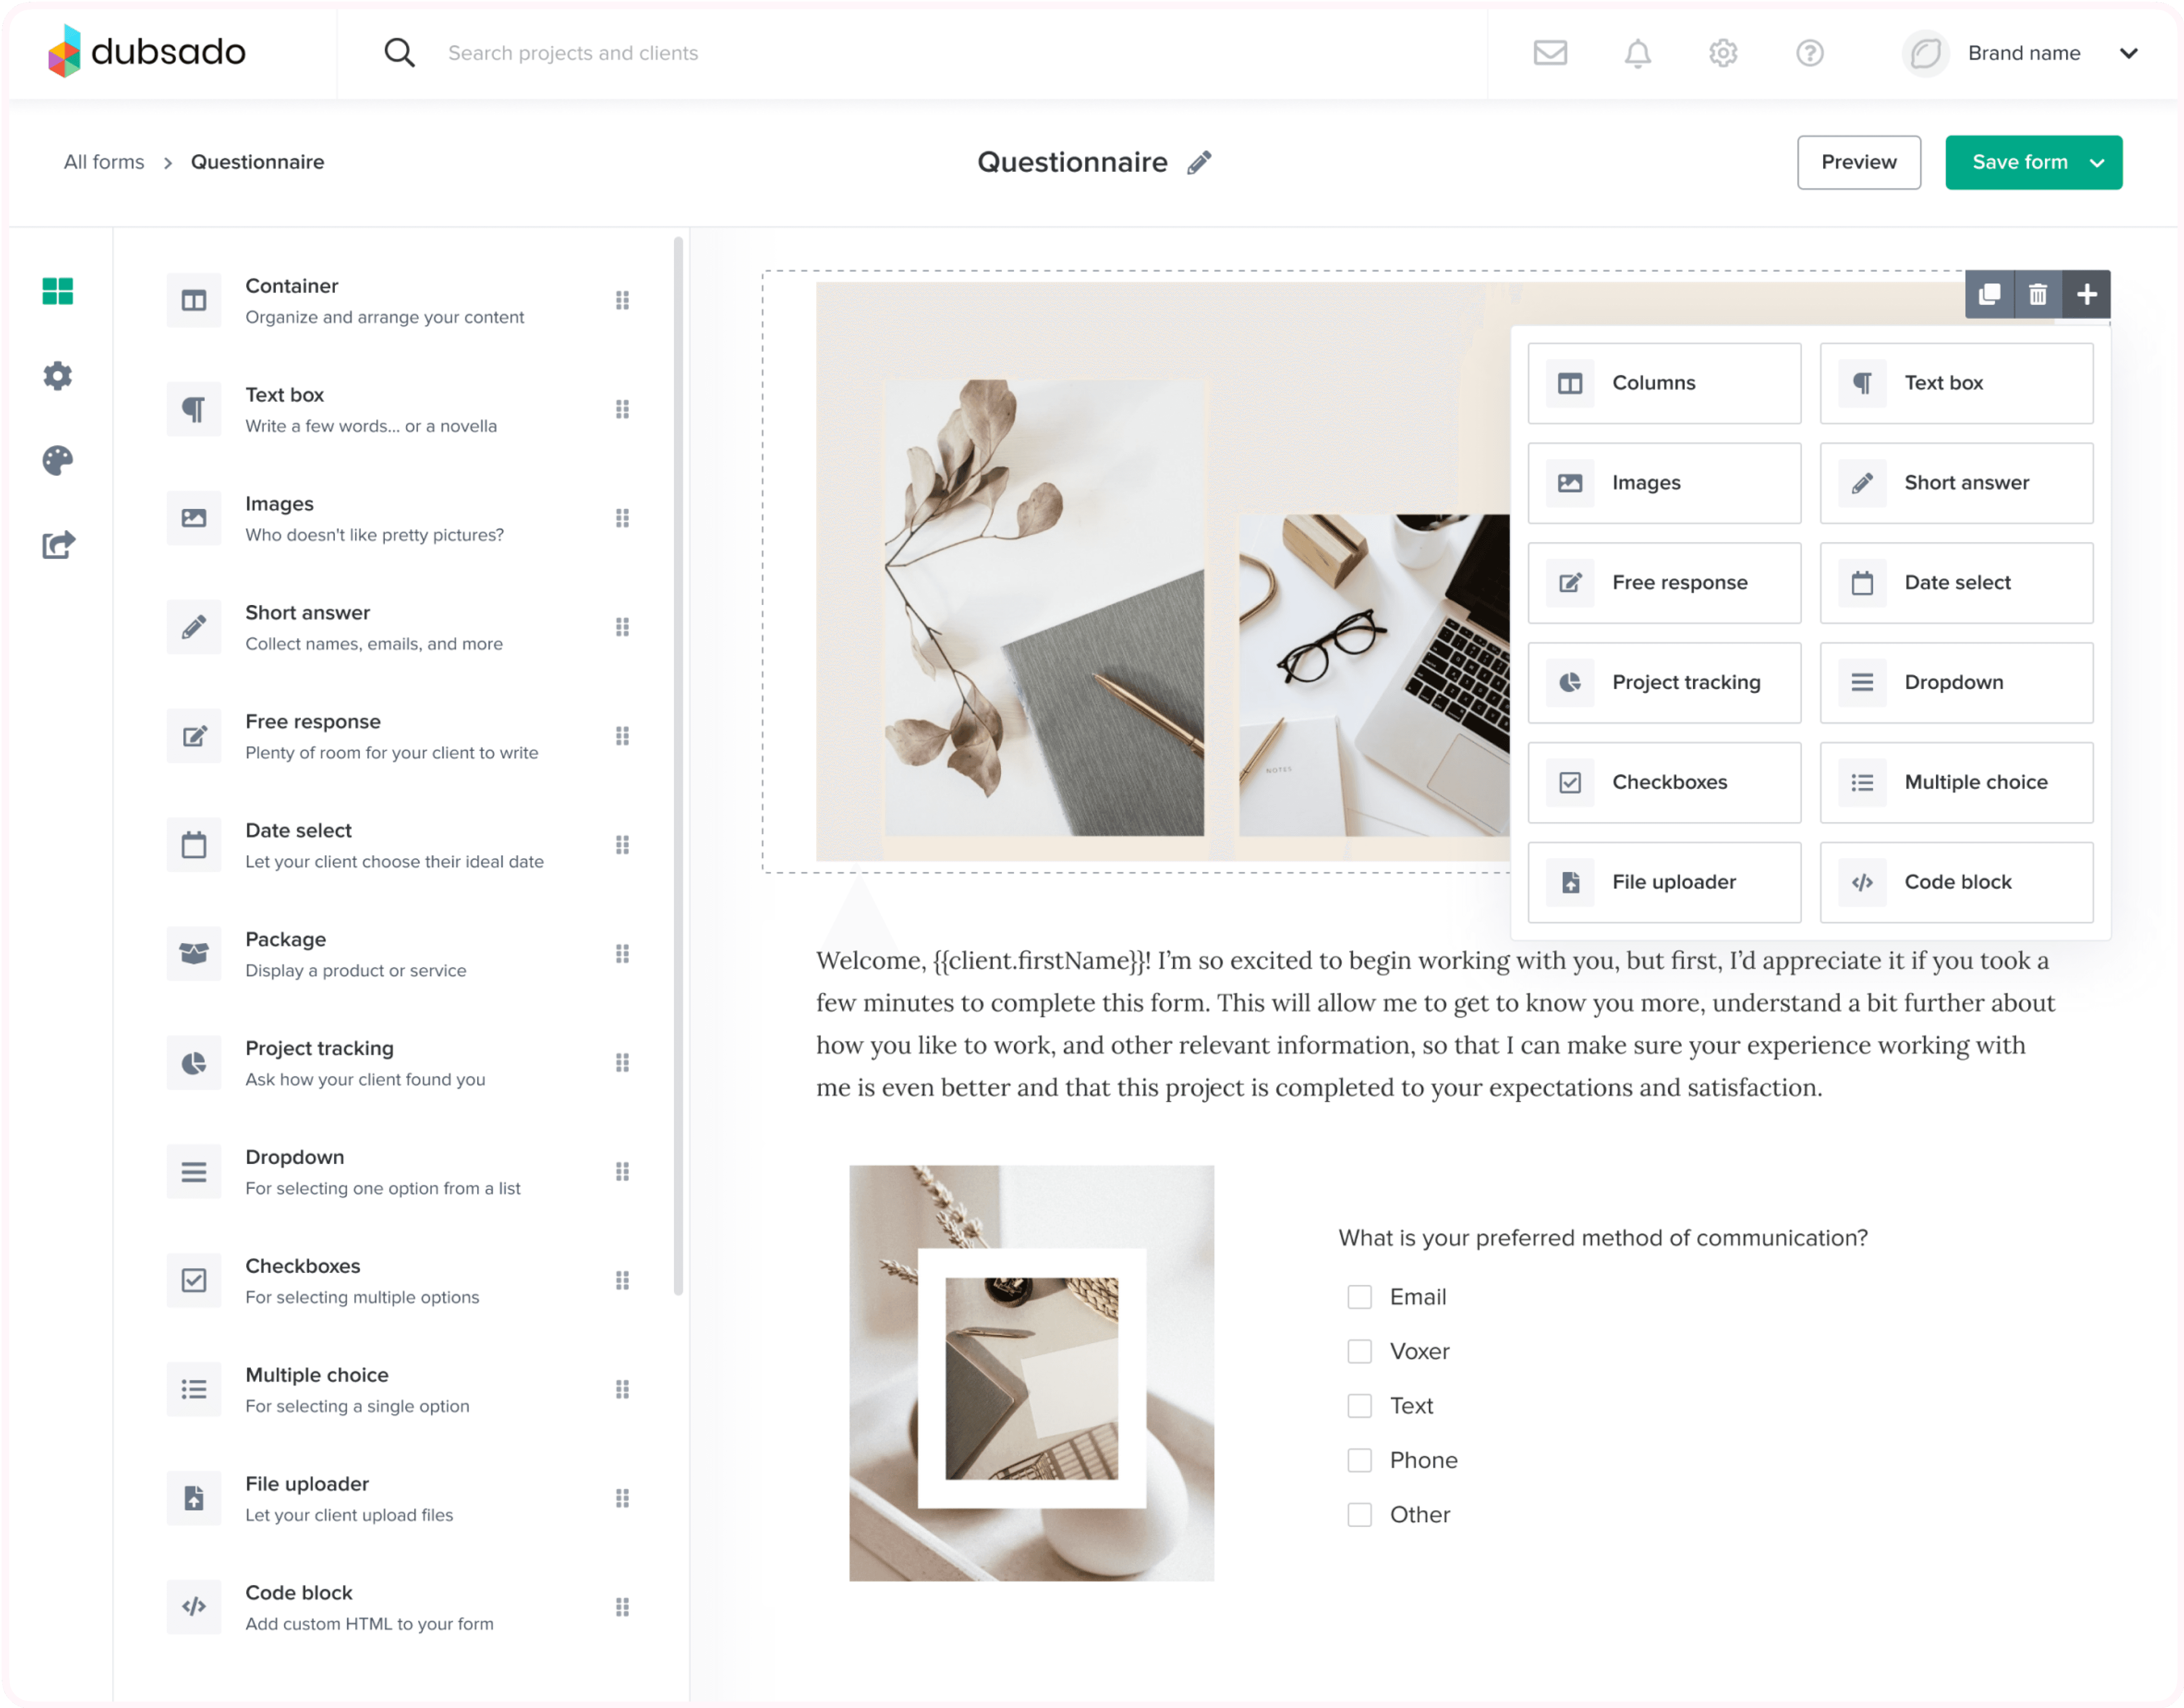Open the mail inbox icon

tap(1549, 52)
